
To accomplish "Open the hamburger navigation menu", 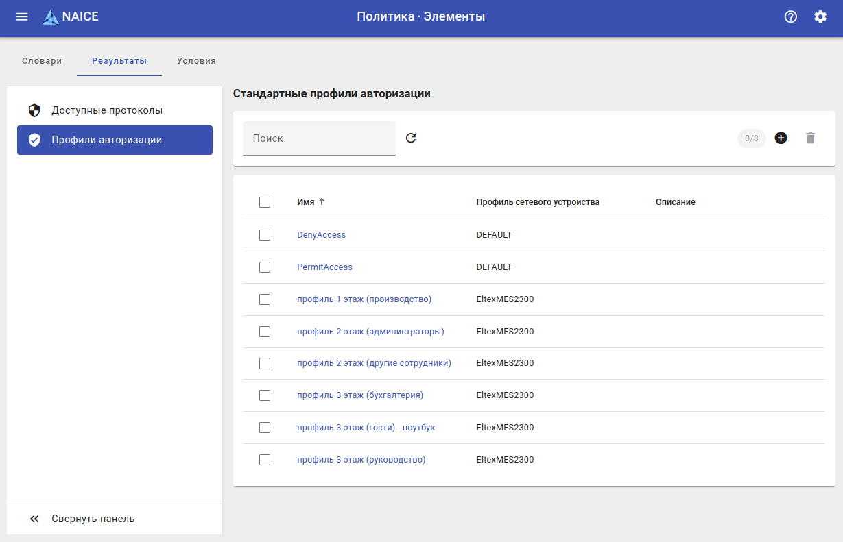I will tap(22, 16).
